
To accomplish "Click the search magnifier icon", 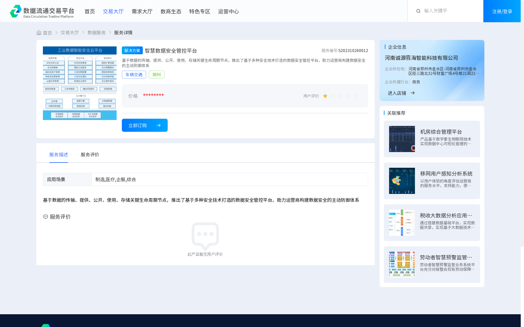I will point(418,11).
